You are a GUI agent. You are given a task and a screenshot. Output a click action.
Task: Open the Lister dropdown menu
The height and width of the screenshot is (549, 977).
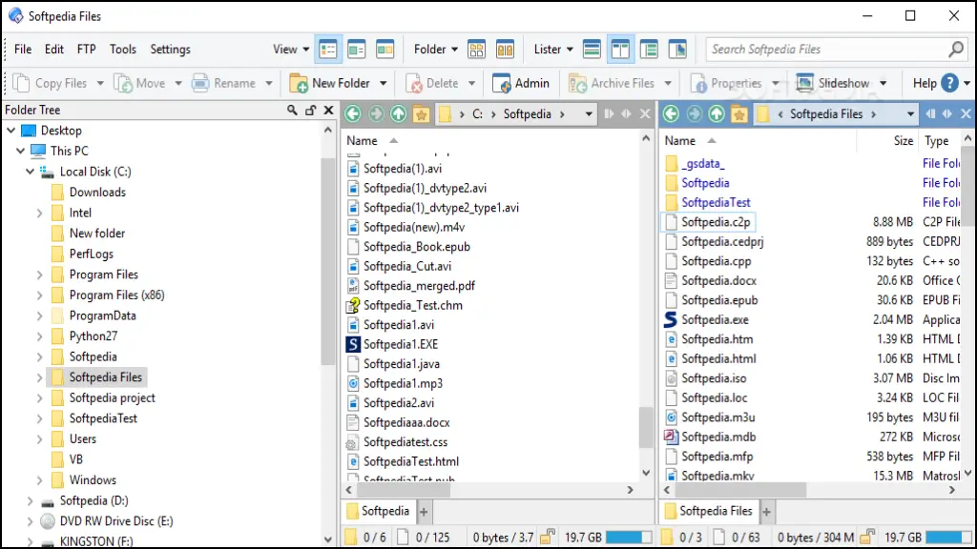tap(553, 50)
